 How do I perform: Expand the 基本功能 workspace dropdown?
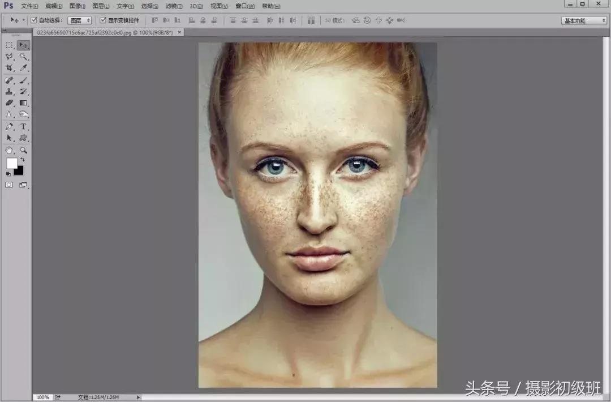584,20
